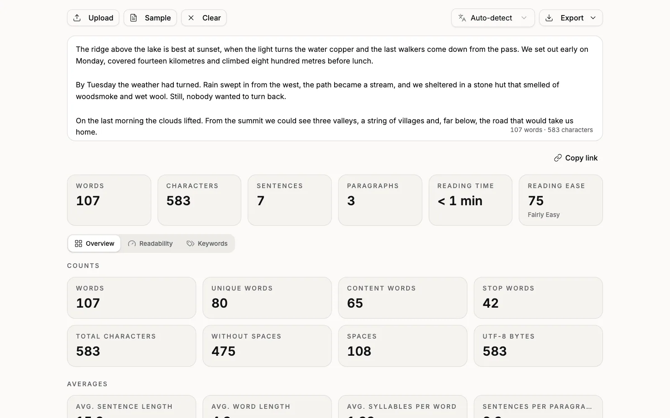The width and height of the screenshot is (670, 418).
Task: Click the Sample document icon
Action: (134, 18)
